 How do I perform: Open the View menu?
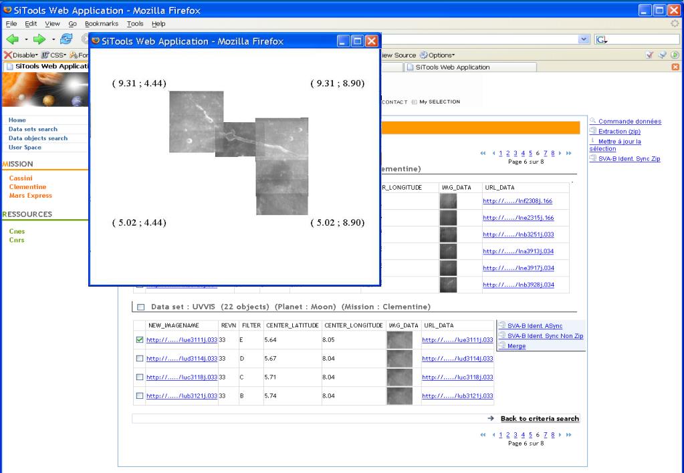52,23
